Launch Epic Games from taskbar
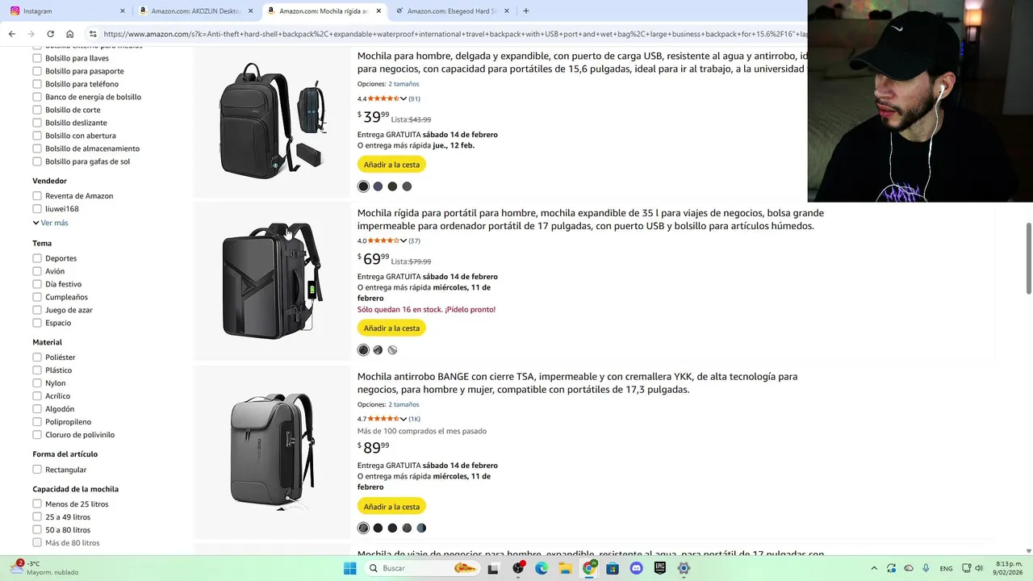The image size is (1033, 581). point(660,568)
